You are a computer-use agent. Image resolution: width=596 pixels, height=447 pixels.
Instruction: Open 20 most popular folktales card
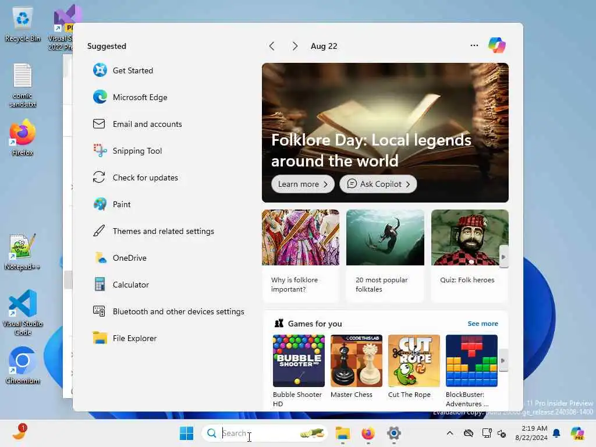click(x=385, y=256)
